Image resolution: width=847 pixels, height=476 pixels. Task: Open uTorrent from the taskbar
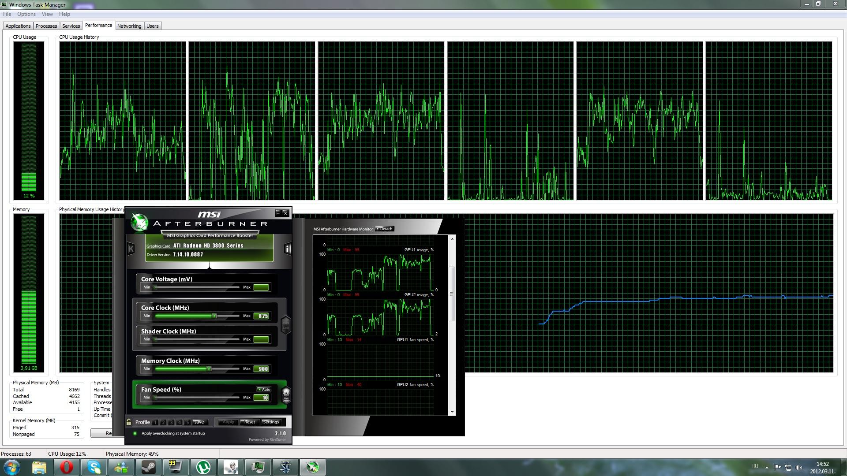click(203, 467)
